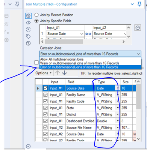Select the Dashboard Enrolled field name cell
The image size is (147, 150).
tap(80, 121)
